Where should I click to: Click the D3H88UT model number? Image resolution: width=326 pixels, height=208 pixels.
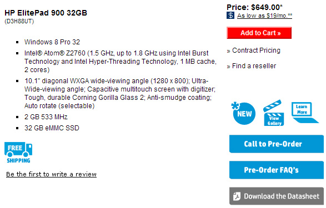point(19,22)
